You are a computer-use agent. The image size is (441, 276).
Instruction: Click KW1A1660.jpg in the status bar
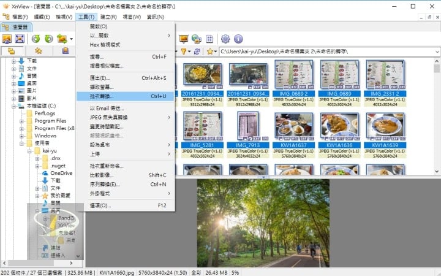click(117, 272)
